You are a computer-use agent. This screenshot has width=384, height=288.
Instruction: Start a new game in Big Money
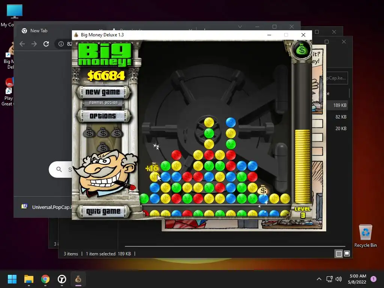pos(103,92)
